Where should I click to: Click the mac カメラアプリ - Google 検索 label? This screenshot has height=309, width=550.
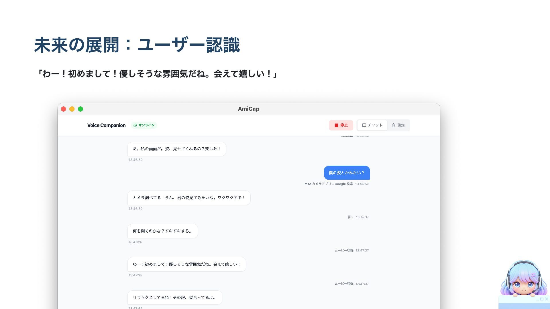pos(329,184)
